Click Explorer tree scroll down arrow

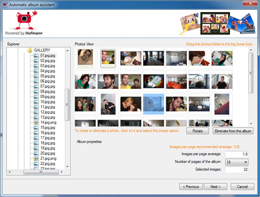(x=67, y=167)
